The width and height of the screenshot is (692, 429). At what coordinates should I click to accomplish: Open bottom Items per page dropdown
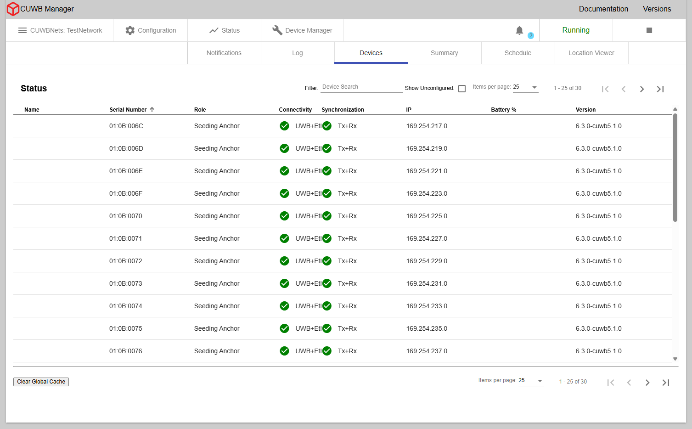[x=531, y=381]
